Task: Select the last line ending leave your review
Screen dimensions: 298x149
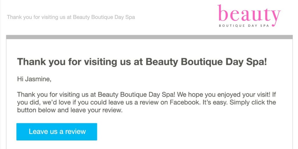Action: pyautogui.click(x=70, y=110)
